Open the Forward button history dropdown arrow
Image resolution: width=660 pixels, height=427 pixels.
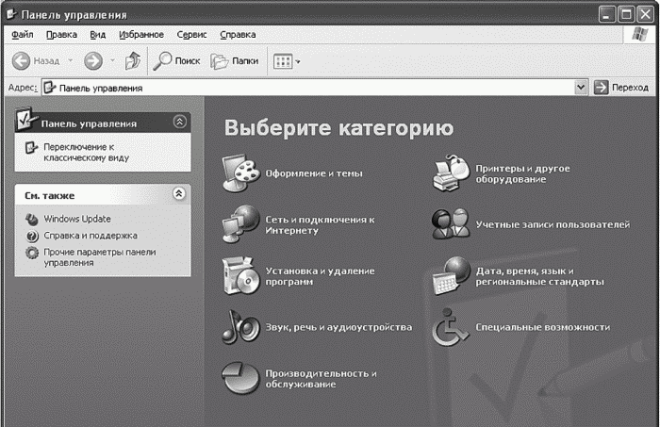112,61
